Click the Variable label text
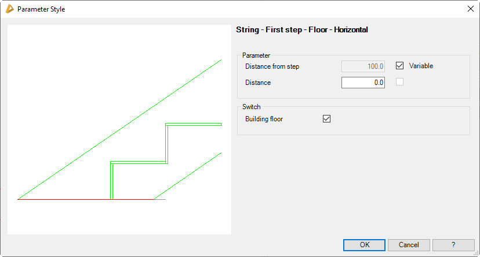This screenshot has width=480, height=257. [x=421, y=66]
